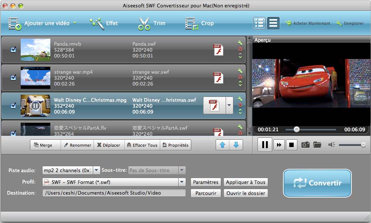Uncheck the Panda.rmvb checkbox
The height and width of the screenshot is (223, 371).
tap(13, 49)
